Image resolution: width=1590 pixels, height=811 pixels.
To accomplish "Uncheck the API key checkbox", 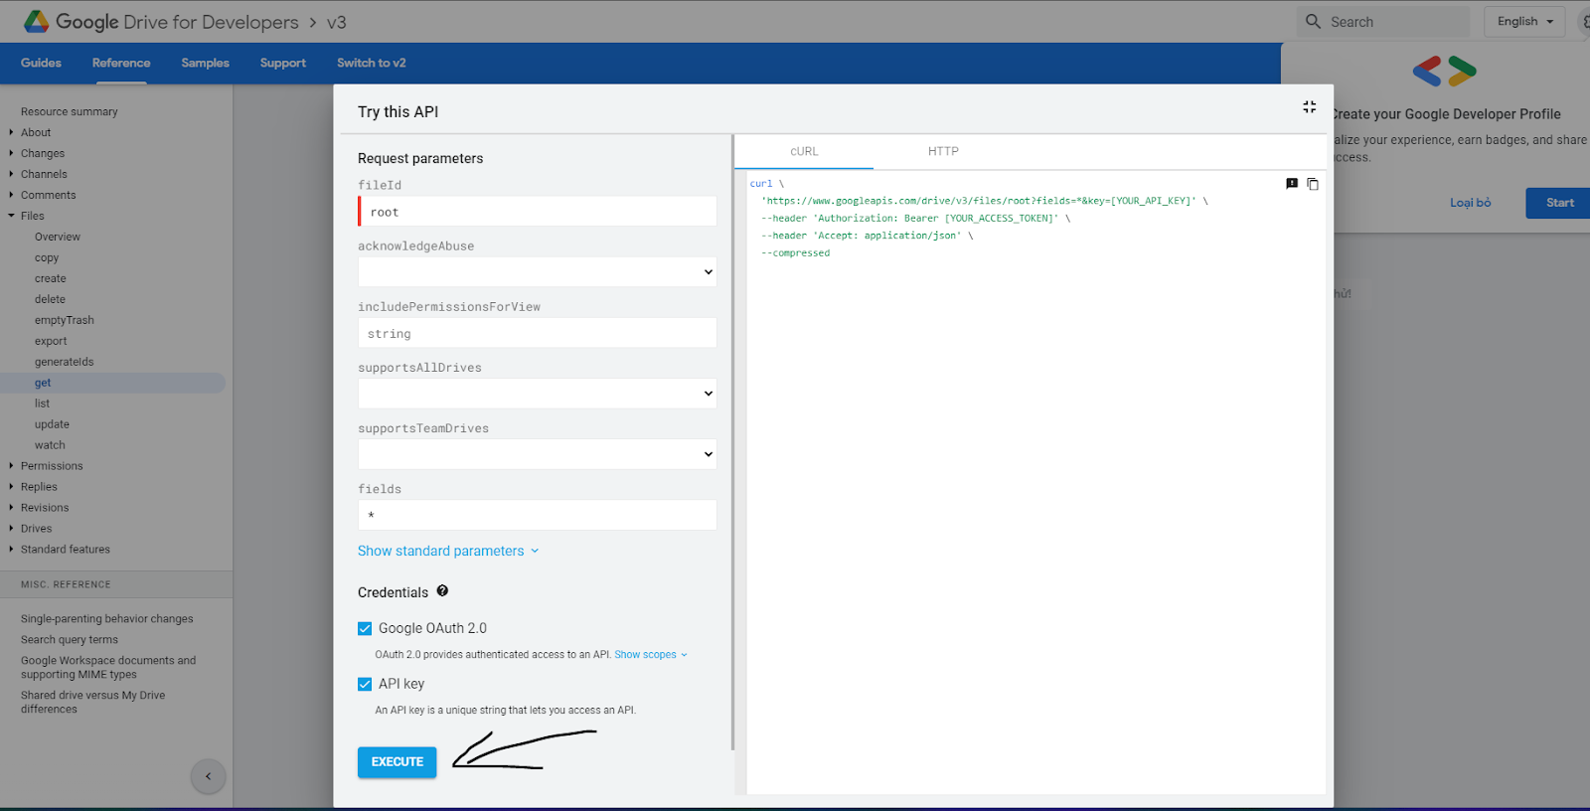I will (x=365, y=684).
